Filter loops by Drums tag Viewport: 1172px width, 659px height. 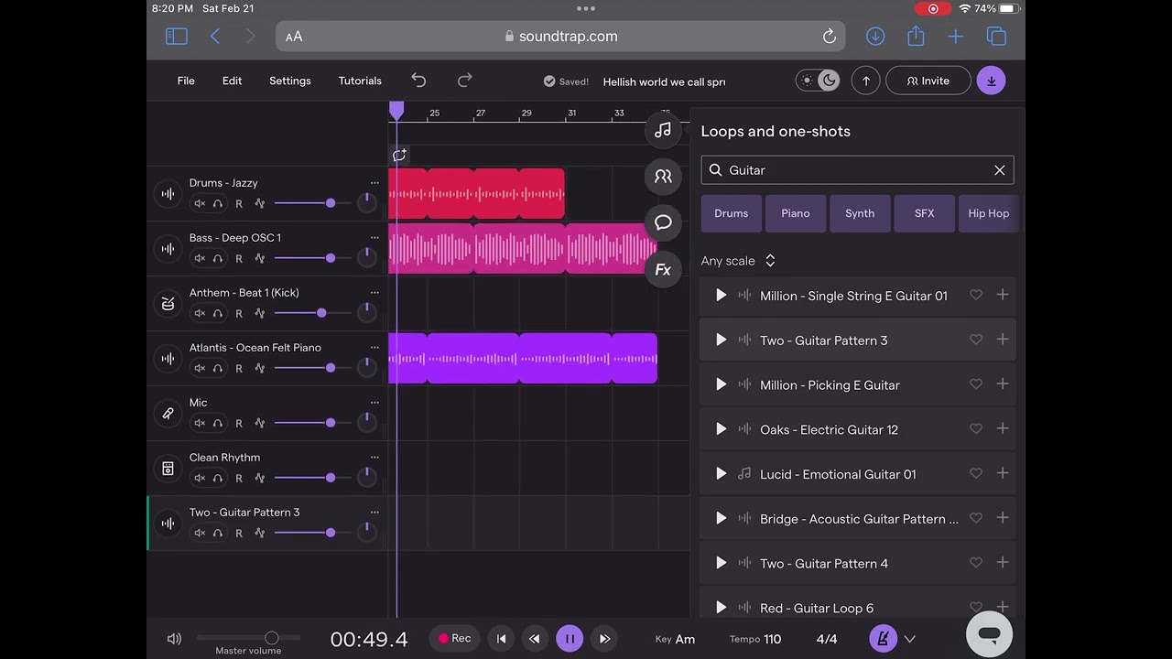731,213
